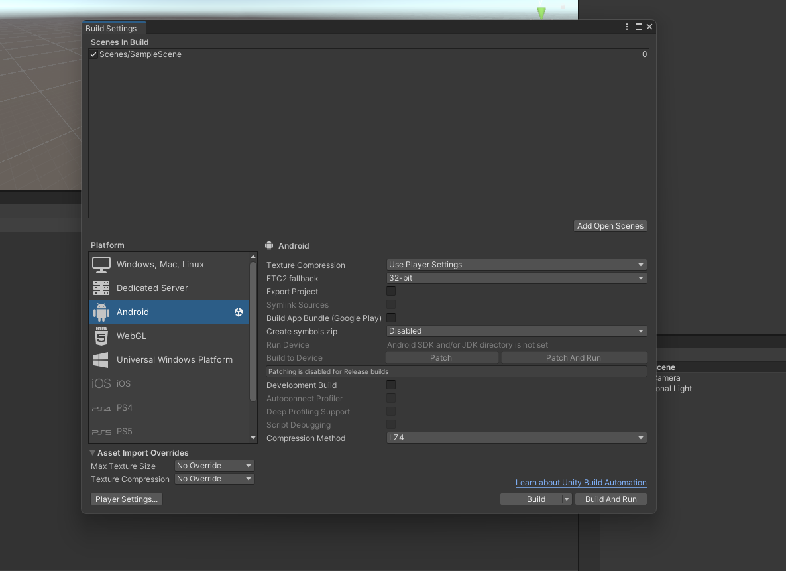
Task: Collapse the Asset Import Overrides section
Action: (93, 453)
